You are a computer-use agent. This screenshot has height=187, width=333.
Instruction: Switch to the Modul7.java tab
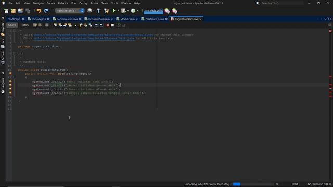[127, 19]
